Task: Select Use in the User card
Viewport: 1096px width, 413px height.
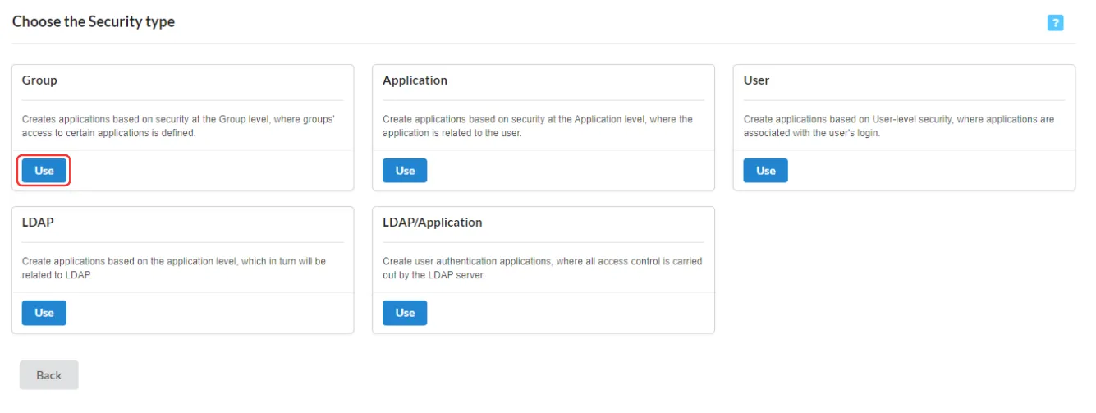Action: click(x=766, y=171)
